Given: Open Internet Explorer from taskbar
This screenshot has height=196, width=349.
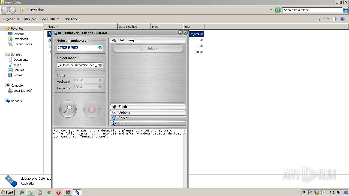Looking at the screenshot, I should coord(22,192).
